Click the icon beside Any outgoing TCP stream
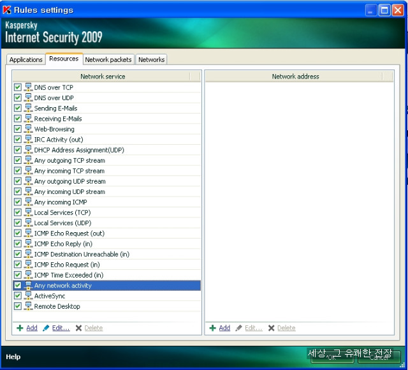408x370 pixels. [28, 160]
